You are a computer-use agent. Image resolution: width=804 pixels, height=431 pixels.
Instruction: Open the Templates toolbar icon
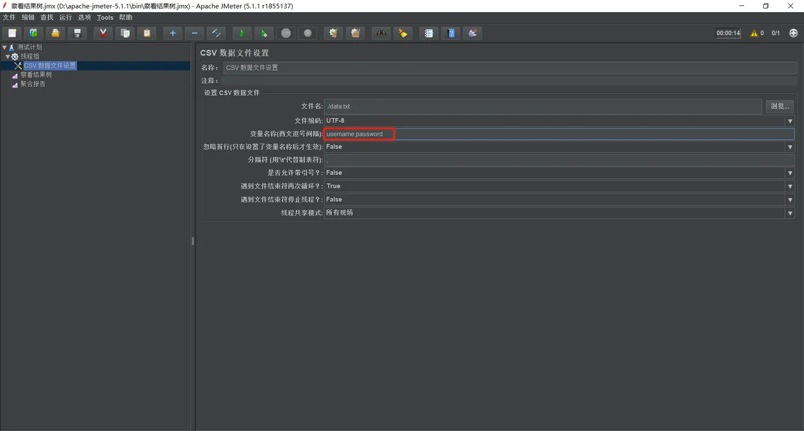33,33
